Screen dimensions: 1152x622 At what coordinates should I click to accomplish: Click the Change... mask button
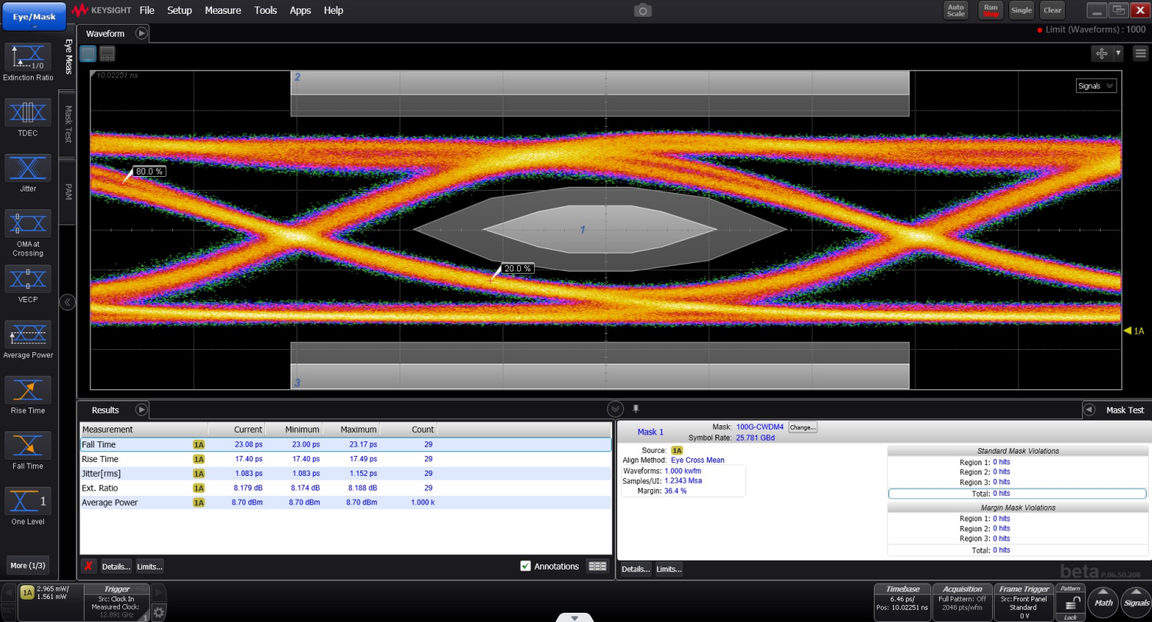tap(802, 427)
